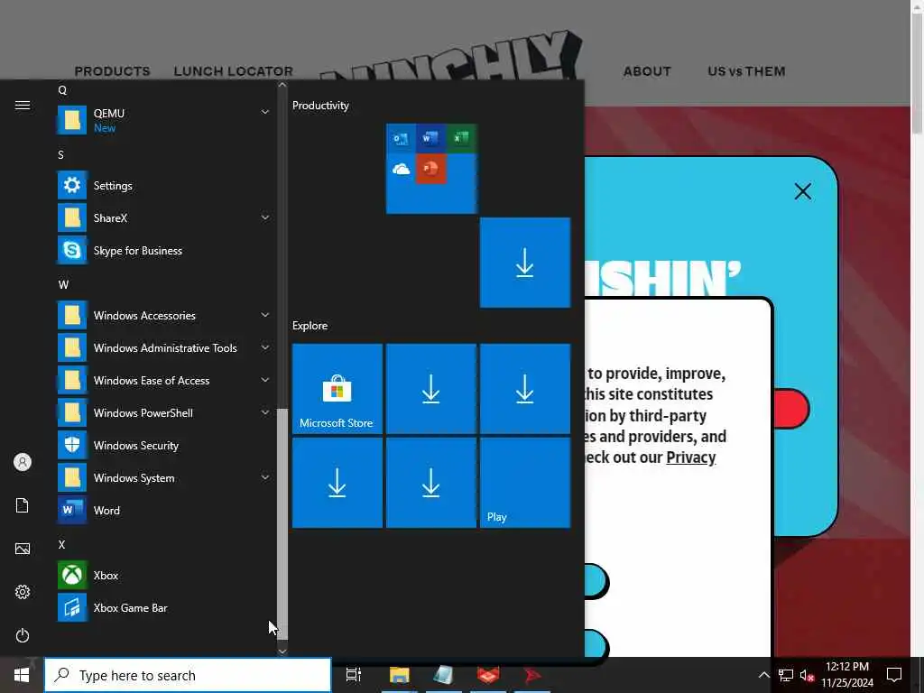Click the download tile under Productivity
Screen dimensions: 924x693
coord(525,263)
